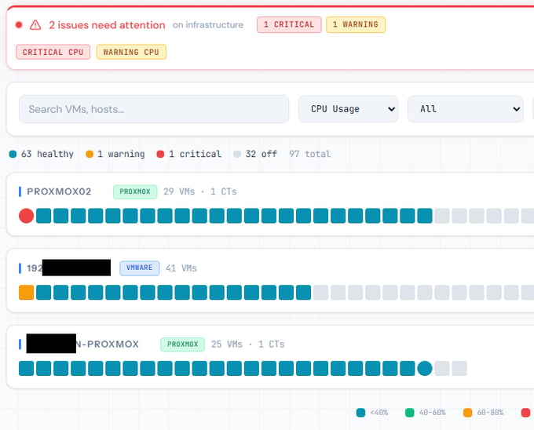Screen dimensions: 534x430
Task: Click the PROXMOX badge next to PROXMOX02
Action: point(135,192)
